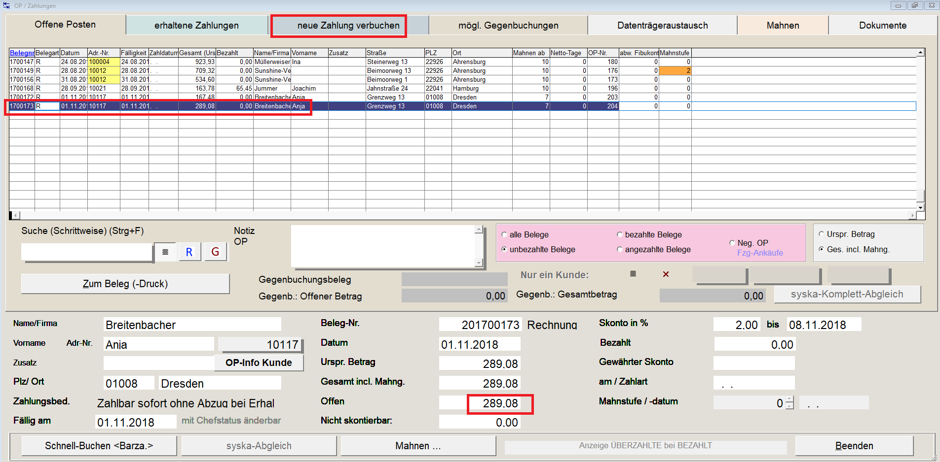
Task: Click the Mahnstufe column header
Action: pos(675,53)
